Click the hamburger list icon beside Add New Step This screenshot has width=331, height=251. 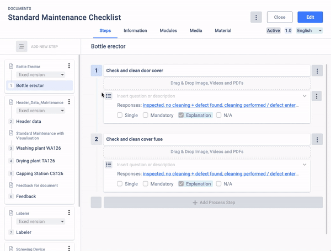[x=22, y=46]
